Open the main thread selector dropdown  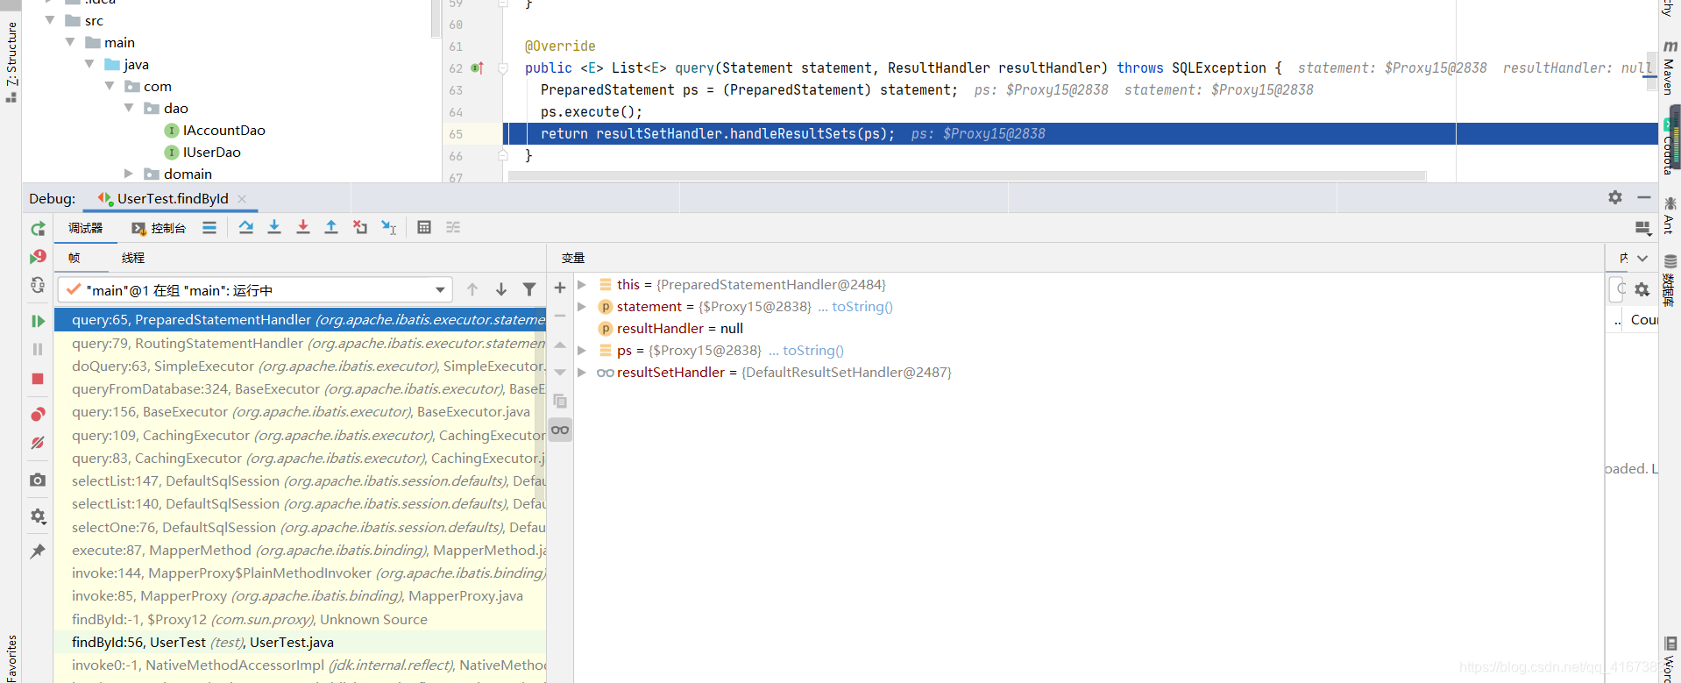pyautogui.click(x=255, y=290)
